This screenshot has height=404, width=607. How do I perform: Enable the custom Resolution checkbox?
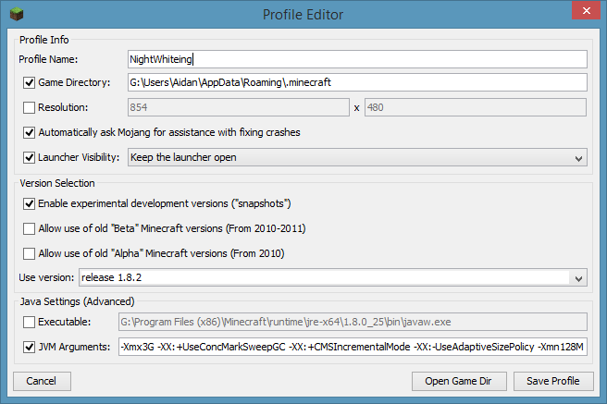[30, 107]
